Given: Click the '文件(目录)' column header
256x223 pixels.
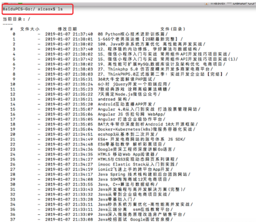Looking at the screenshot, I should 173,29.
